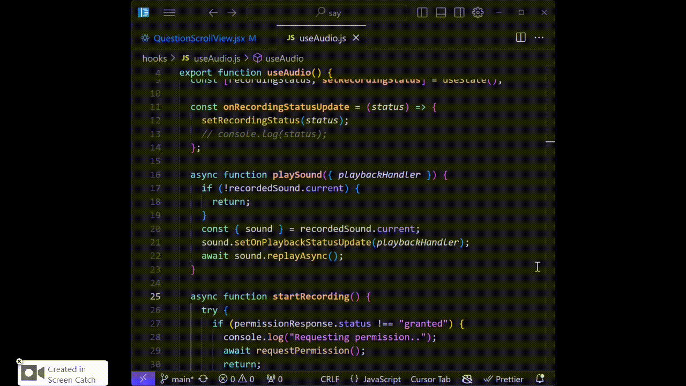
Task: Click 'permissionResponse' on line 27
Action: coord(284,324)
